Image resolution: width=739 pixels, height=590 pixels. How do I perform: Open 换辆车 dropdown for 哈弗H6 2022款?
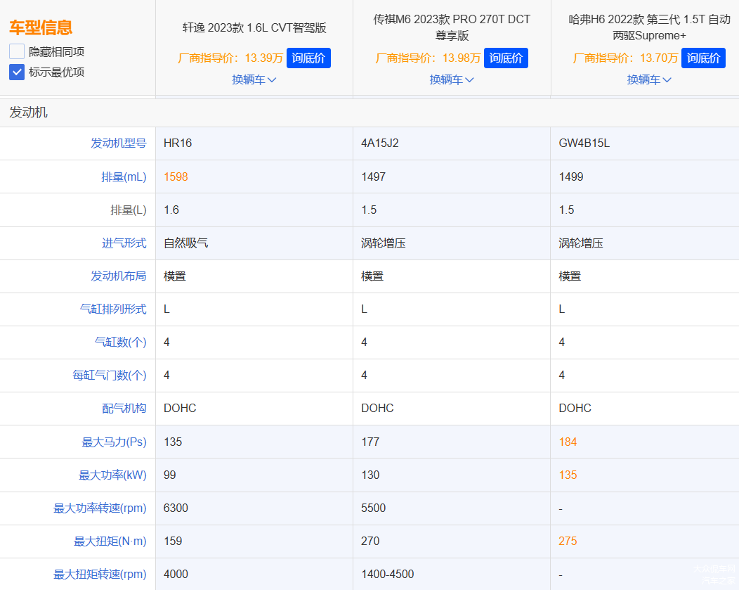649,80
